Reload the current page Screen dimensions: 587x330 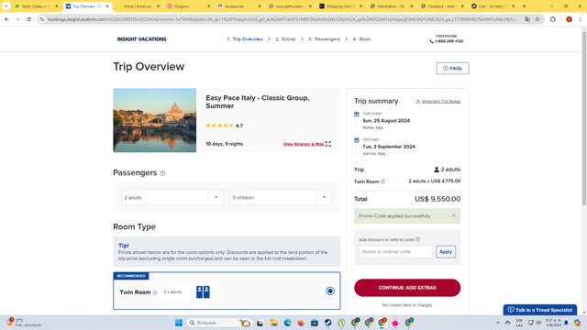[28, 19]
